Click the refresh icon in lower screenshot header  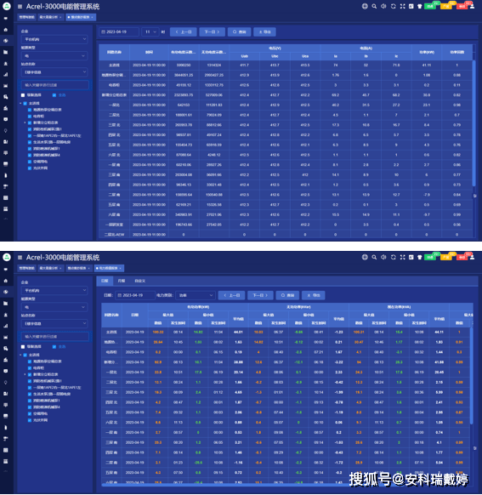click(x=393, y=257)
